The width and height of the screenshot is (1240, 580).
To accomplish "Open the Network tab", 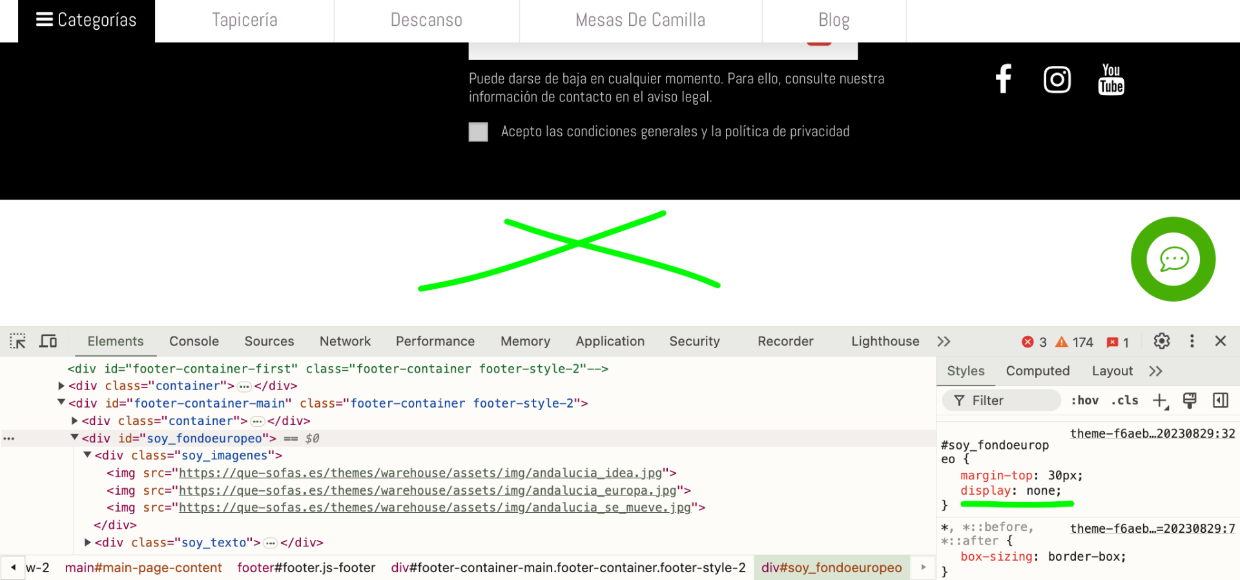I will [346, 341].
